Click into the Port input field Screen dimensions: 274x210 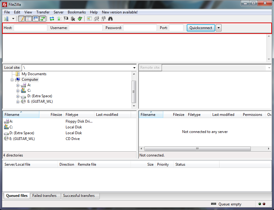click(x=176, y=28)
